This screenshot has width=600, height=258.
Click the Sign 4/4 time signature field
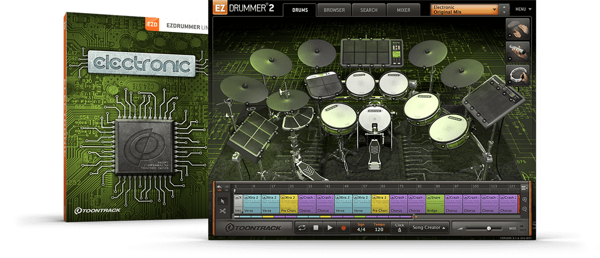click(x=361, y=228)
